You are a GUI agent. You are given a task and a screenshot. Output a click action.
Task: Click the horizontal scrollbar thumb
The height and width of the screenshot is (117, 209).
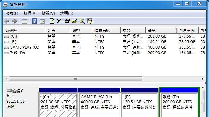[76, 79]
